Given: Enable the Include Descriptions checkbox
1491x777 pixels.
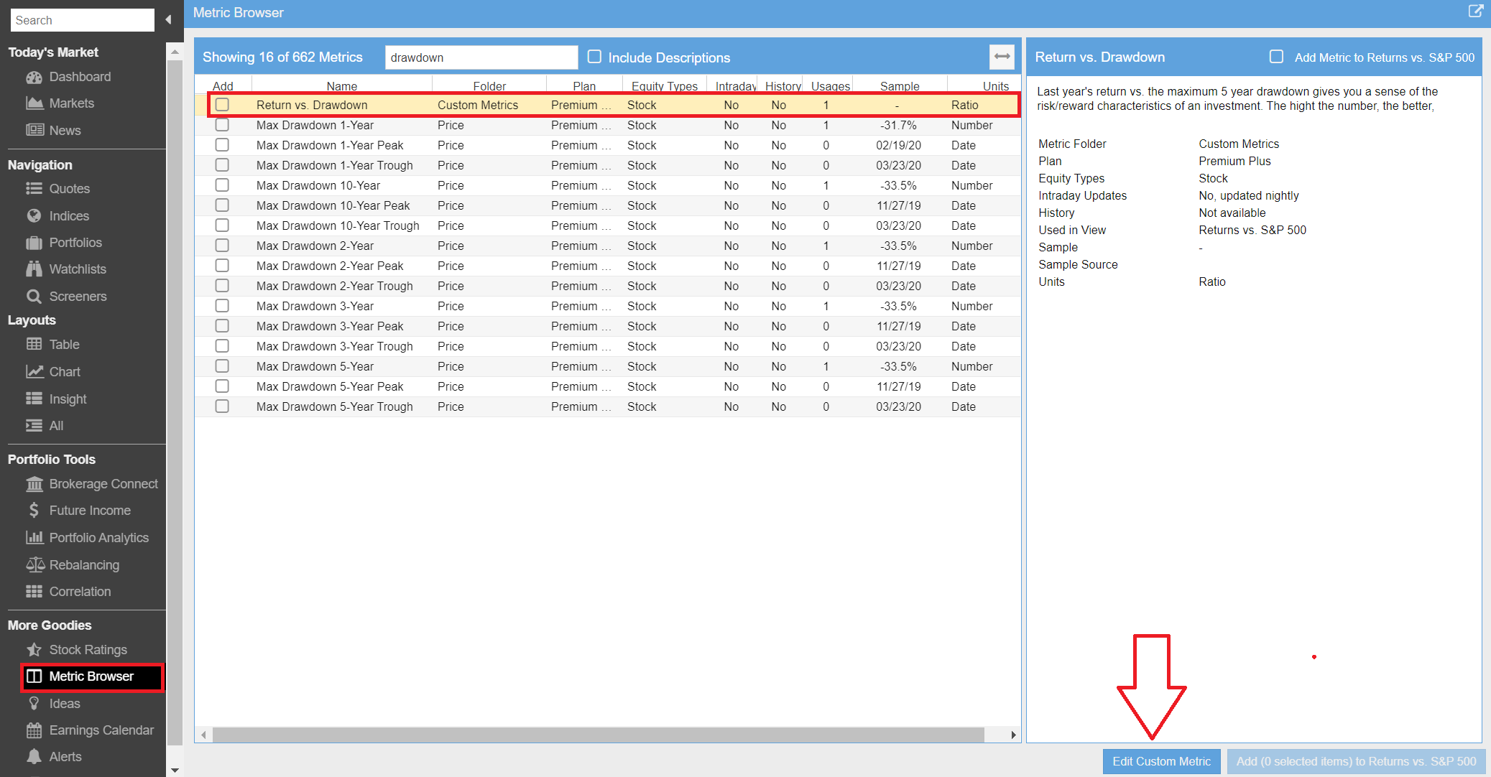Looking at the screenshot, I should (594, 57).
